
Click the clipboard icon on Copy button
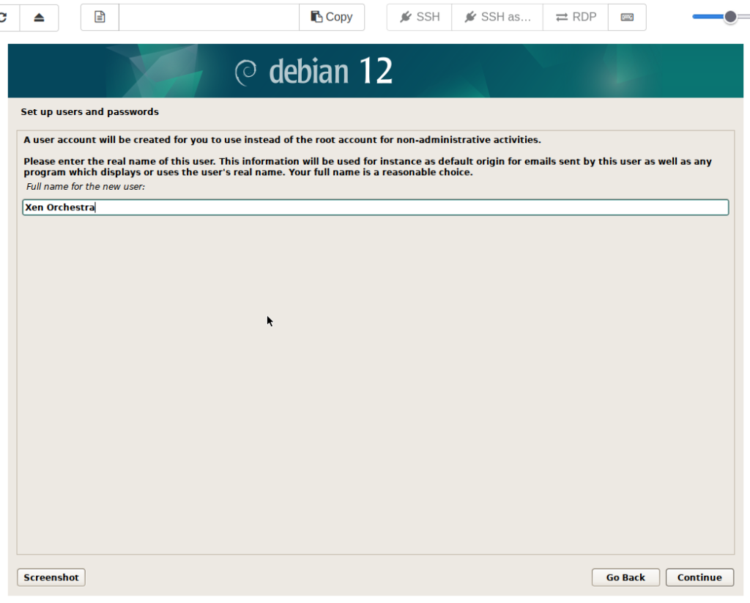(316, 17)
